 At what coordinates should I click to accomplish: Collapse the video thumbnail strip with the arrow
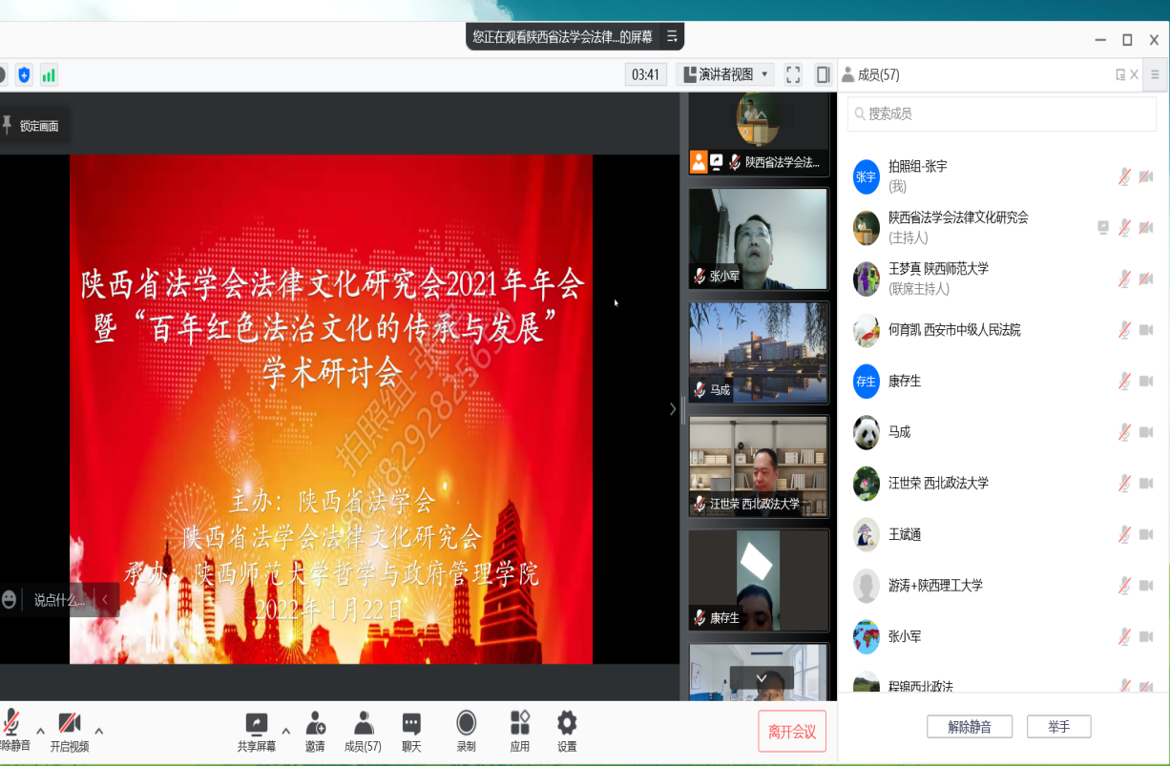click(673, 408)
